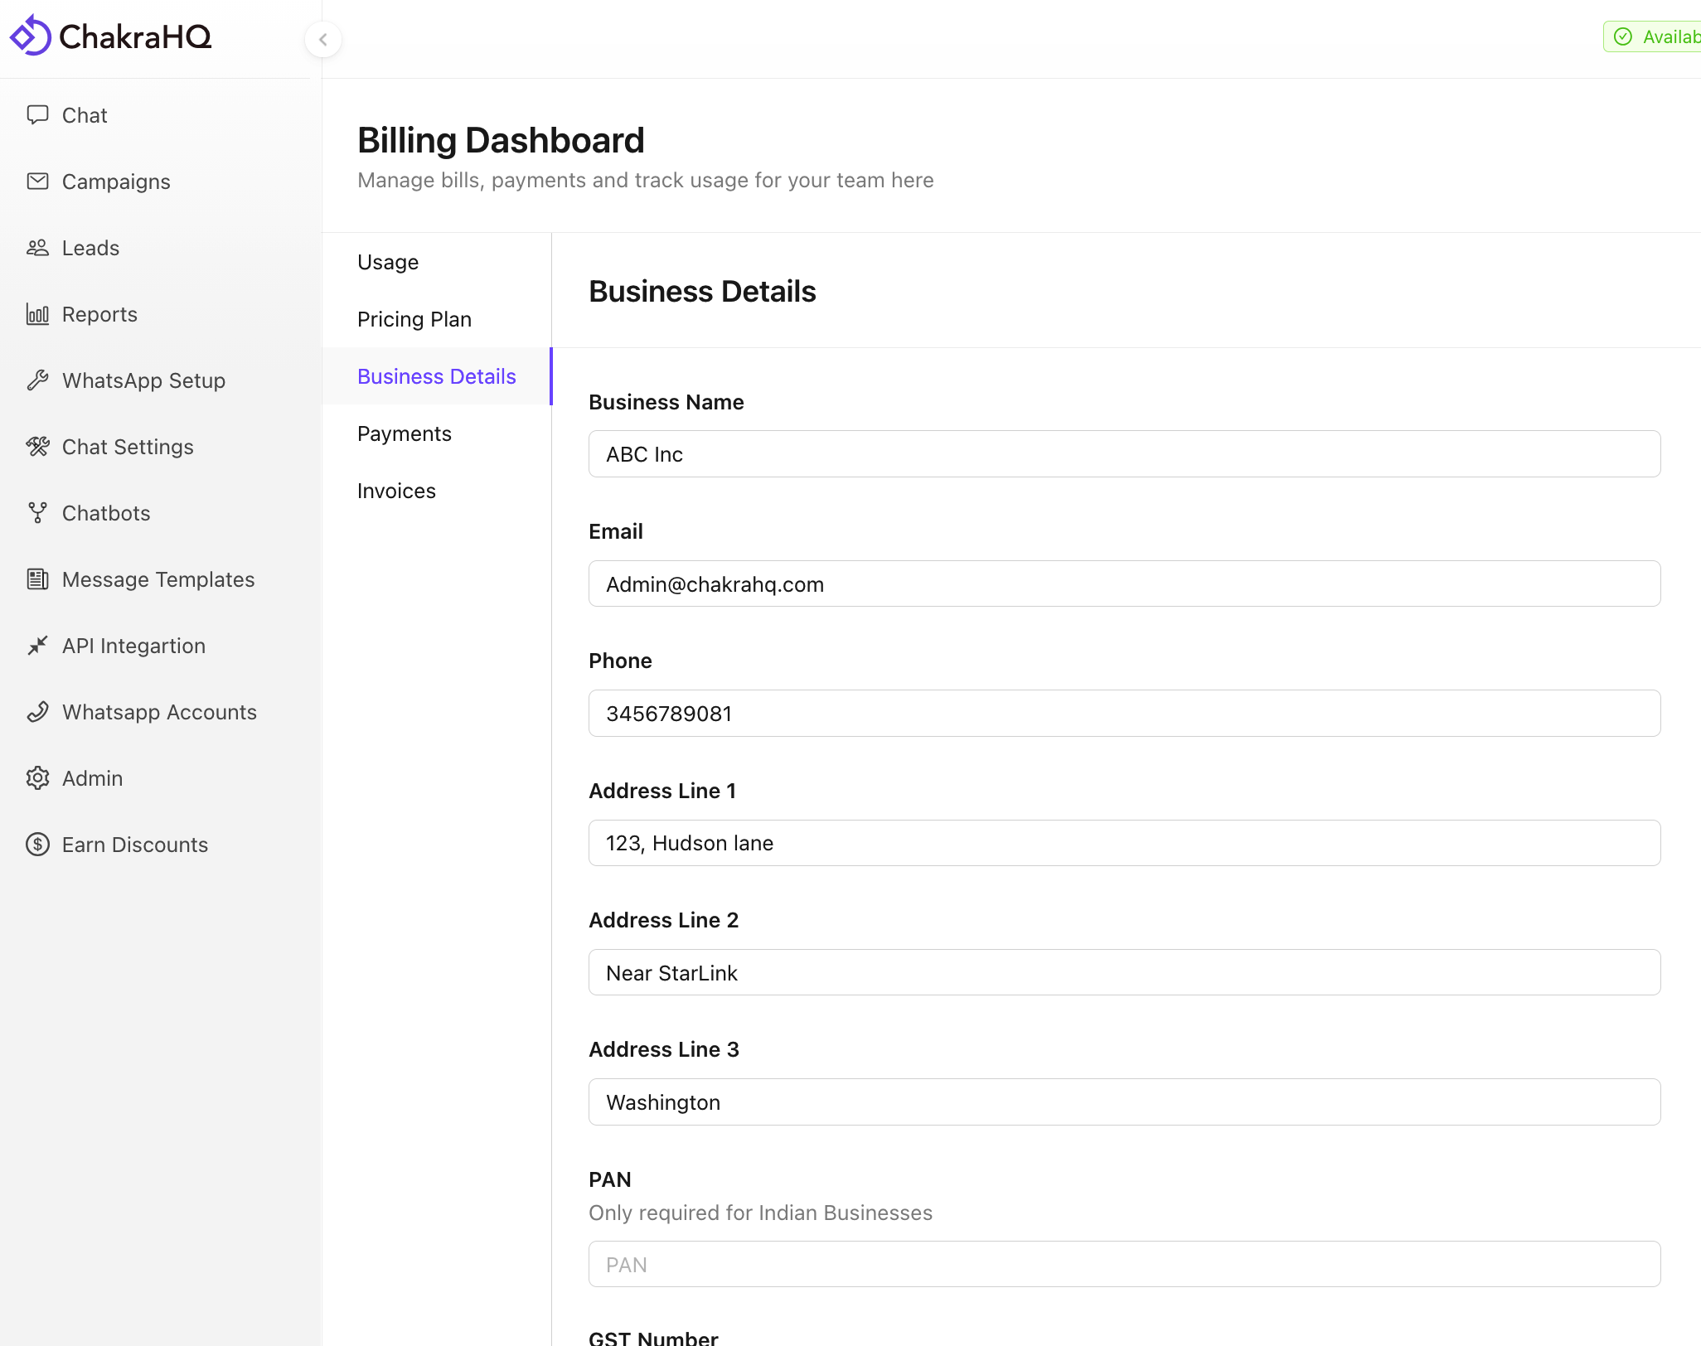
Task: Focus the empty PAN input field
Action: click(1124, 1264)
